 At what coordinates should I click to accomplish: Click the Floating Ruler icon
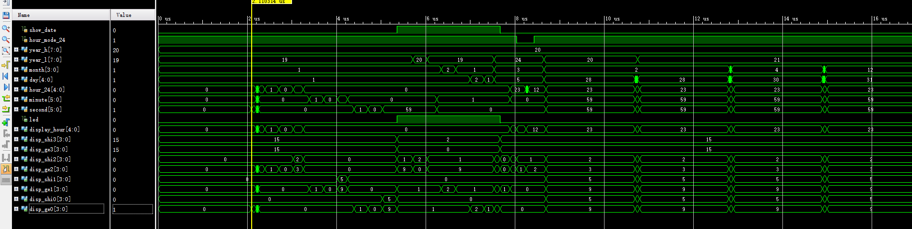click(x=6, y=180)
